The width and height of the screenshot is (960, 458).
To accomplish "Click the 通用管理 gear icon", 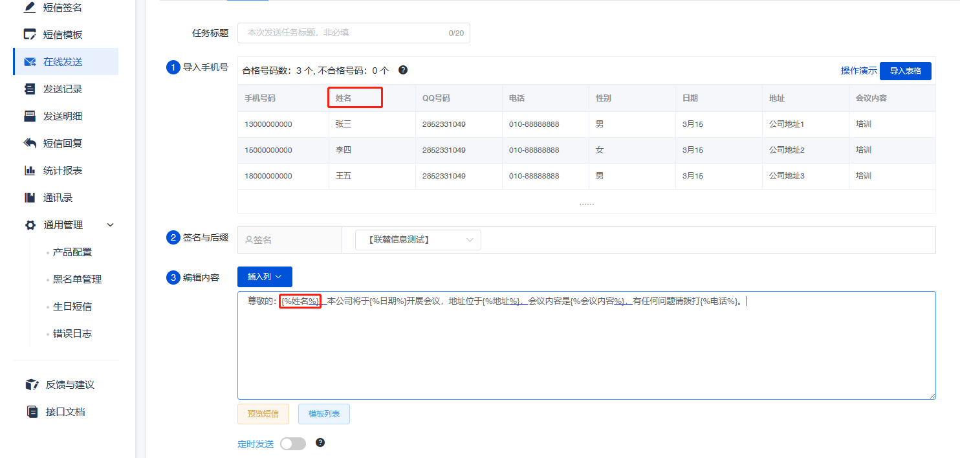I will tap(30, 225).
